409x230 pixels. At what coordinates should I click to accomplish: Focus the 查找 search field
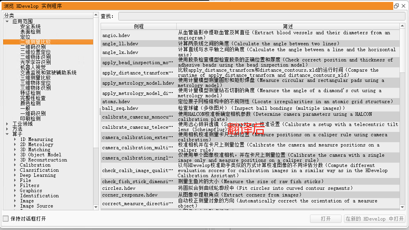point(261,16)
